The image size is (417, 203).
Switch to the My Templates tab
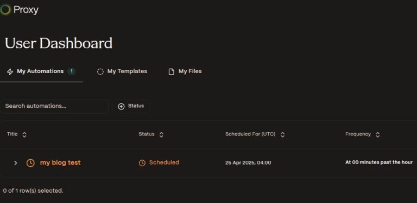coord(122,71)
